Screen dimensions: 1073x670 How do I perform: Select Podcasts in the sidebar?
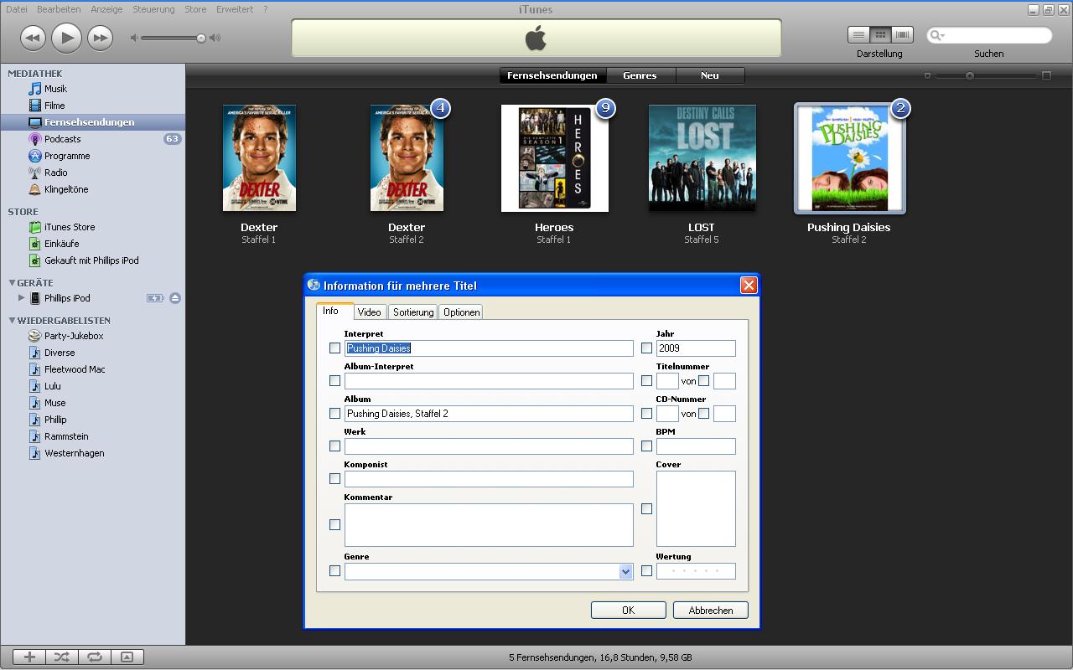point(62,139)
